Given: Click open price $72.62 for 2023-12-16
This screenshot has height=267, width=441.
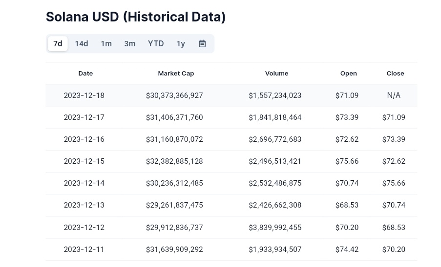Looking at the screenshot, I should click(x=347, y=139).
